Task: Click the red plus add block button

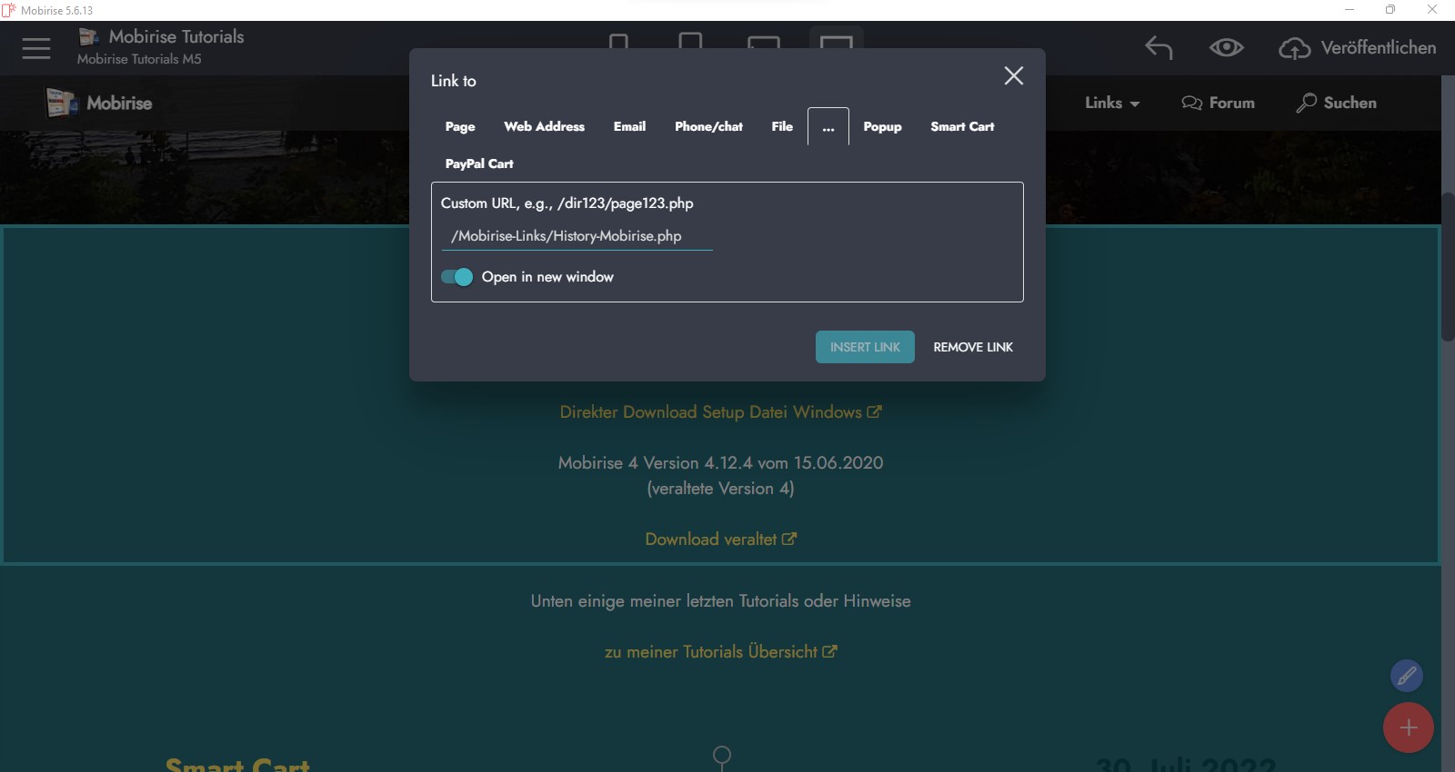Action: [1408, 727]
